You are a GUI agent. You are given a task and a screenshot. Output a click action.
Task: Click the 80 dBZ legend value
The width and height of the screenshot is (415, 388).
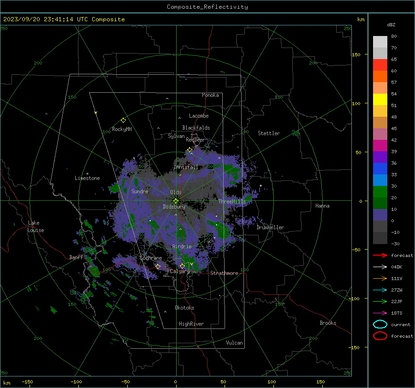coord(394,36)
